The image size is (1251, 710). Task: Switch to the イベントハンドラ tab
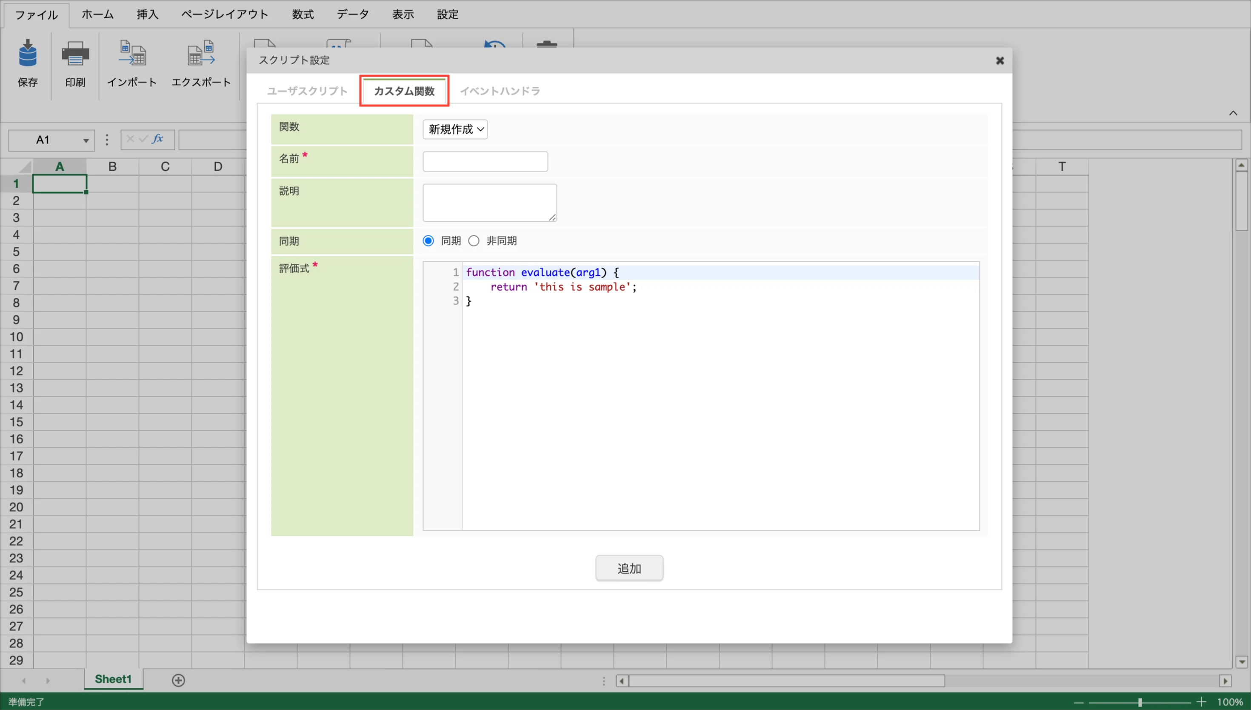coord(500,91)
